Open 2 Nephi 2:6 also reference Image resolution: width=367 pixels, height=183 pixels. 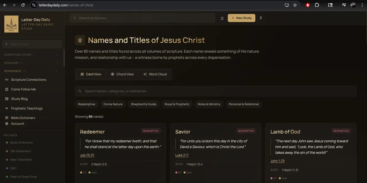(99, 164)
